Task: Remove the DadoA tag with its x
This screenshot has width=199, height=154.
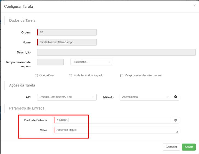Action: pyautogui.click(x=58, y=120)
